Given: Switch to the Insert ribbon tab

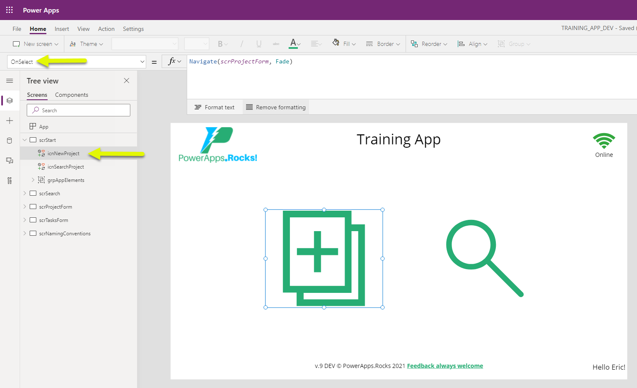Looking at the screenshot, I should click(62, 29).
